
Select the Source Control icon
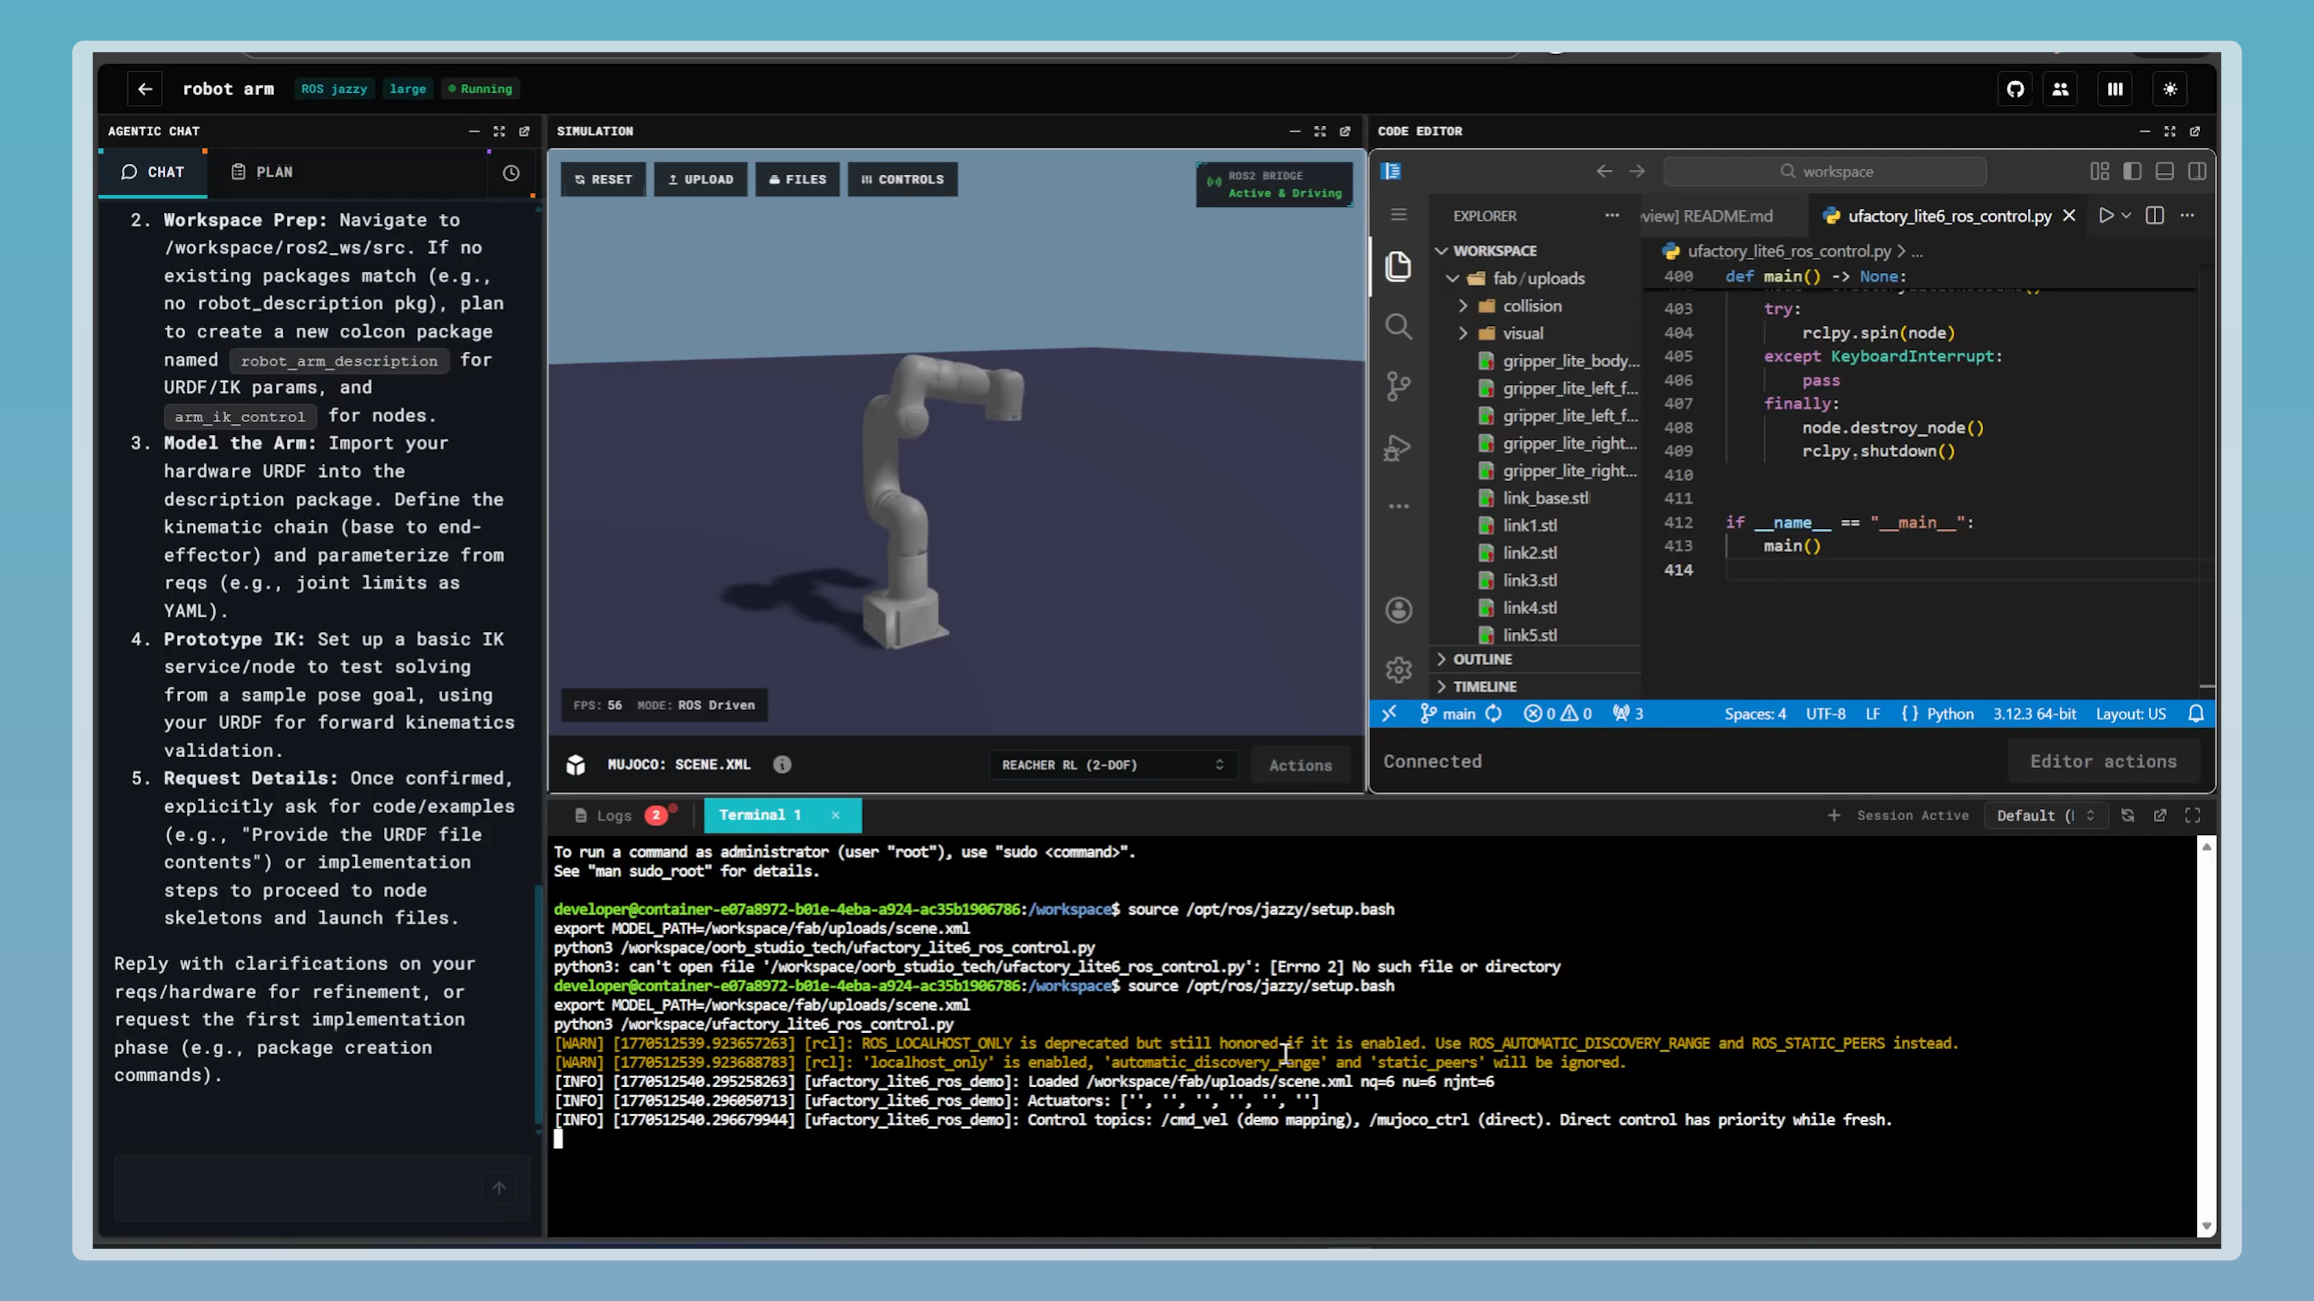pyautogui.click(x=1399, y=386)
